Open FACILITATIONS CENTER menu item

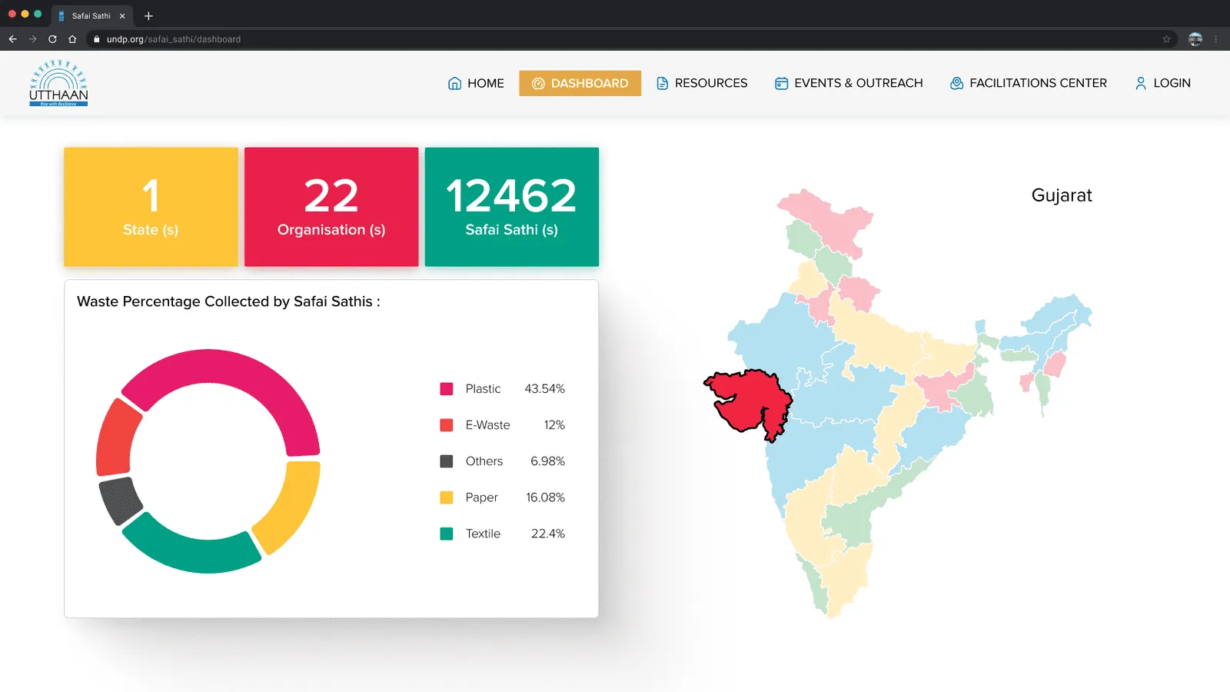pos(1029,83)
